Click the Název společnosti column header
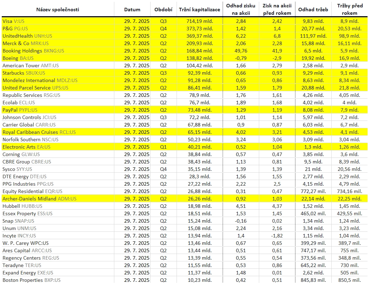 coord(58,10)
